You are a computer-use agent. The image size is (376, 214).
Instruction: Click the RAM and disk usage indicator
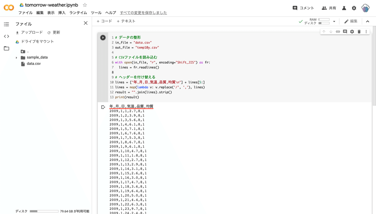click(317, 21)
